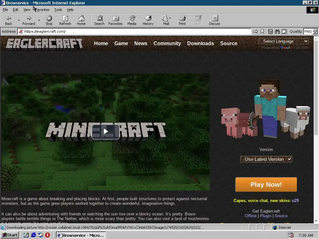The height and width of the screenshot is (239, 319).
Task: Click the binoculars find icon
Action: click(x=277, y=31)
